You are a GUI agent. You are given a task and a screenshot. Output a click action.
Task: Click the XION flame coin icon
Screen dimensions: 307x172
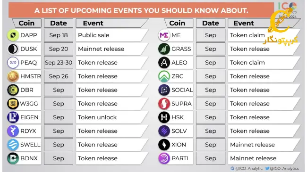pos(164,145)
